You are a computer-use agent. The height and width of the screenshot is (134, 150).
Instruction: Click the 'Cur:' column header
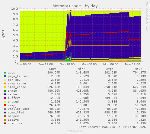pos(53,69)
